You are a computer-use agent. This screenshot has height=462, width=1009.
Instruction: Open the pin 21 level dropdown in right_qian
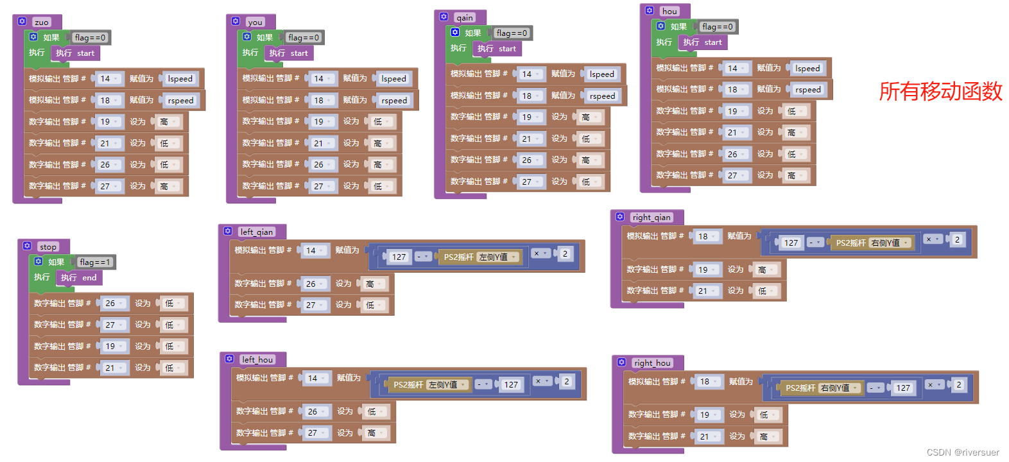(x=766, y=291)
